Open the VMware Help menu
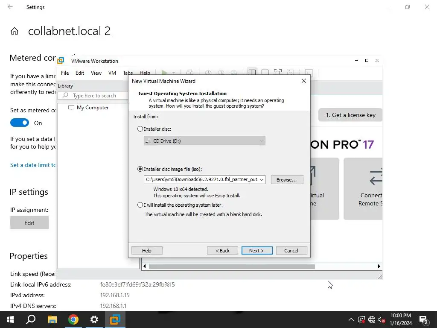437x328 pixels. pos(145,73)
